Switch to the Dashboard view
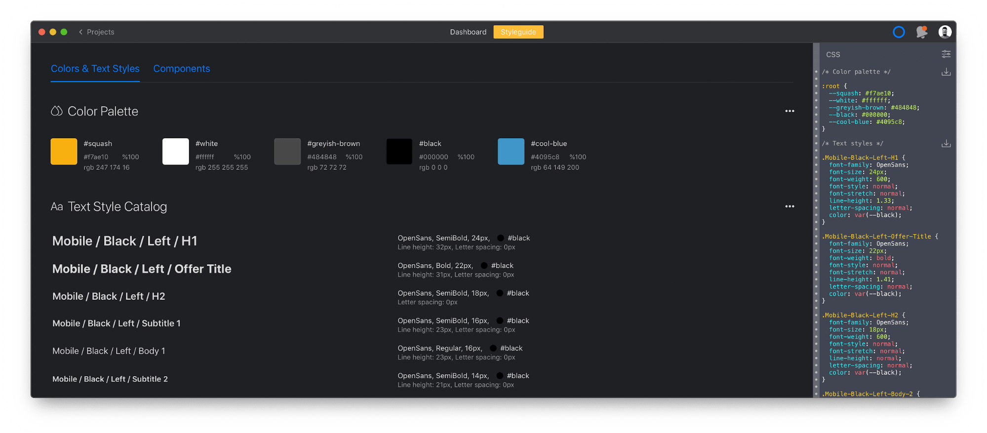Image resolution: width=987 pixels, height=433 pixels. [x=468, y=32]
